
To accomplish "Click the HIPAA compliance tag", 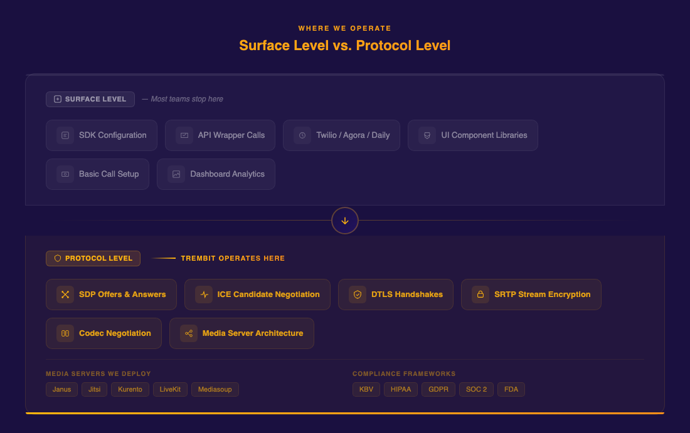I will pyautogui.click(x=400, y=390).
